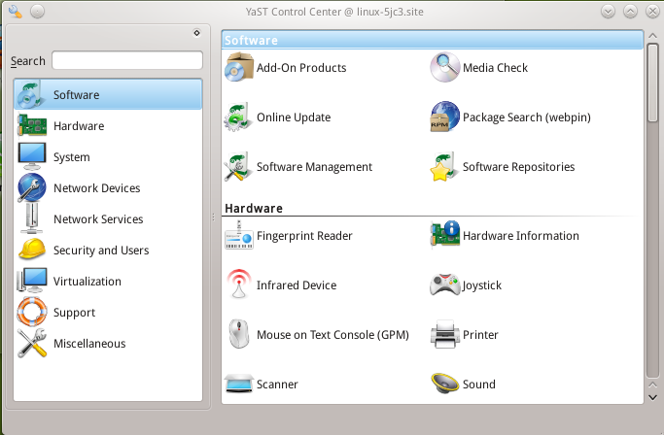Open Printer icon
664x435 pixels.
(x=444, y=334)
